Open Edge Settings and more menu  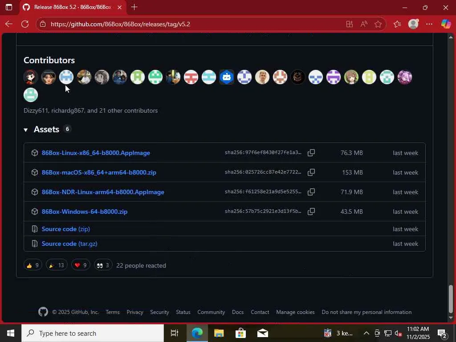pyautogui.click(x=429, y=24)
